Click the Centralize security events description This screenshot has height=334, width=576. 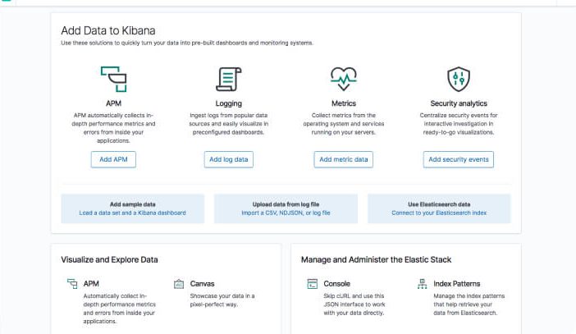pos(459,124)
